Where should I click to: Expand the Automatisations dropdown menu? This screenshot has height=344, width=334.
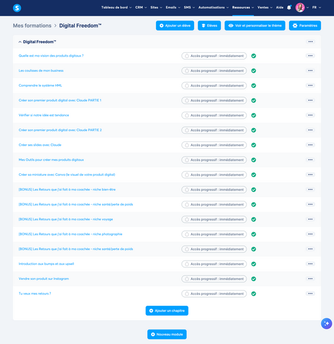click(x=213, y=8)
